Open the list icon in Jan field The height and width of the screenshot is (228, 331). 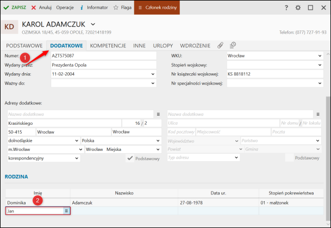pos(66,211)
